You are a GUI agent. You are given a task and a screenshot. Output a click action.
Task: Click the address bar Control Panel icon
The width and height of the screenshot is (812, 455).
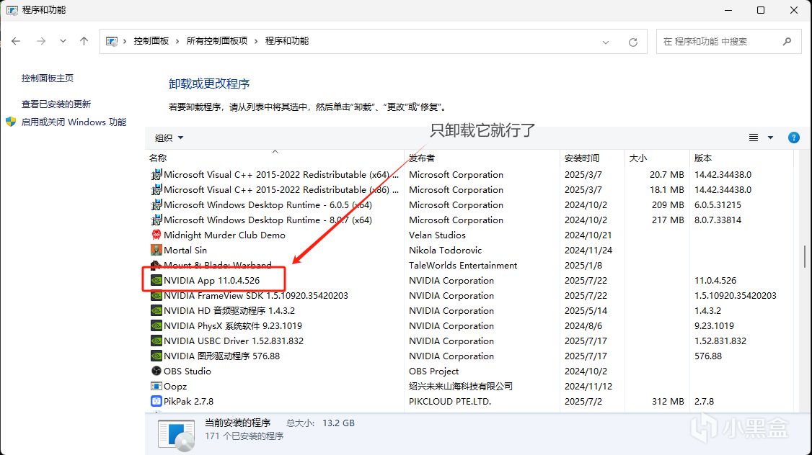111,41
